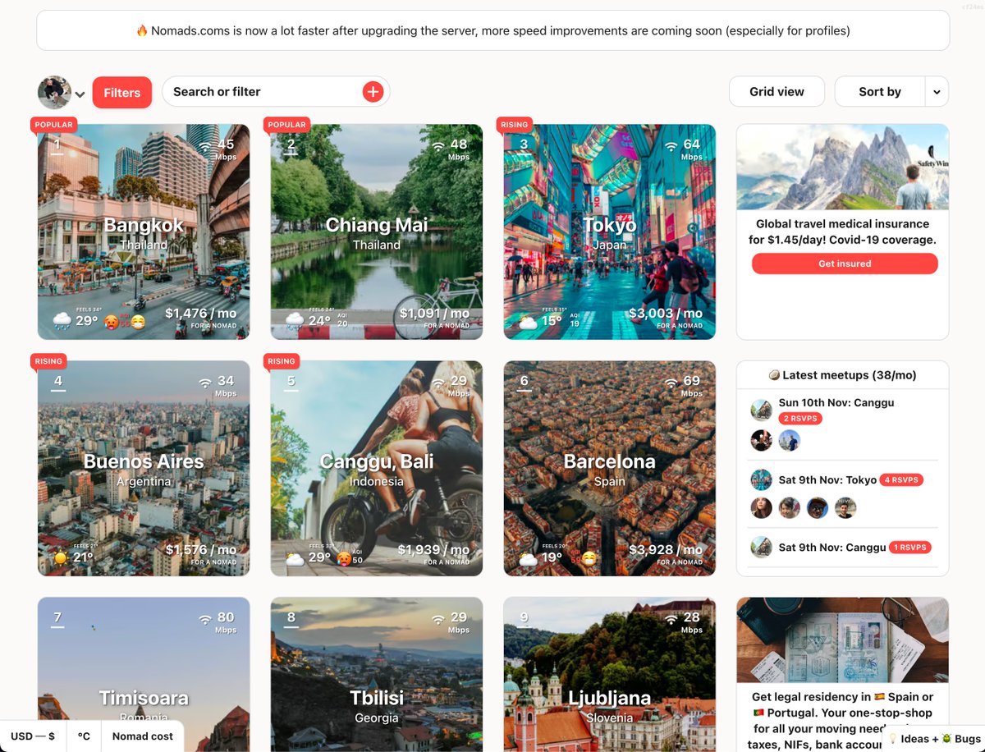This screenshot has width=985, height=752.
Task: Click the POPULAR badge on Bangkok
Action: [x=54, y=125]
